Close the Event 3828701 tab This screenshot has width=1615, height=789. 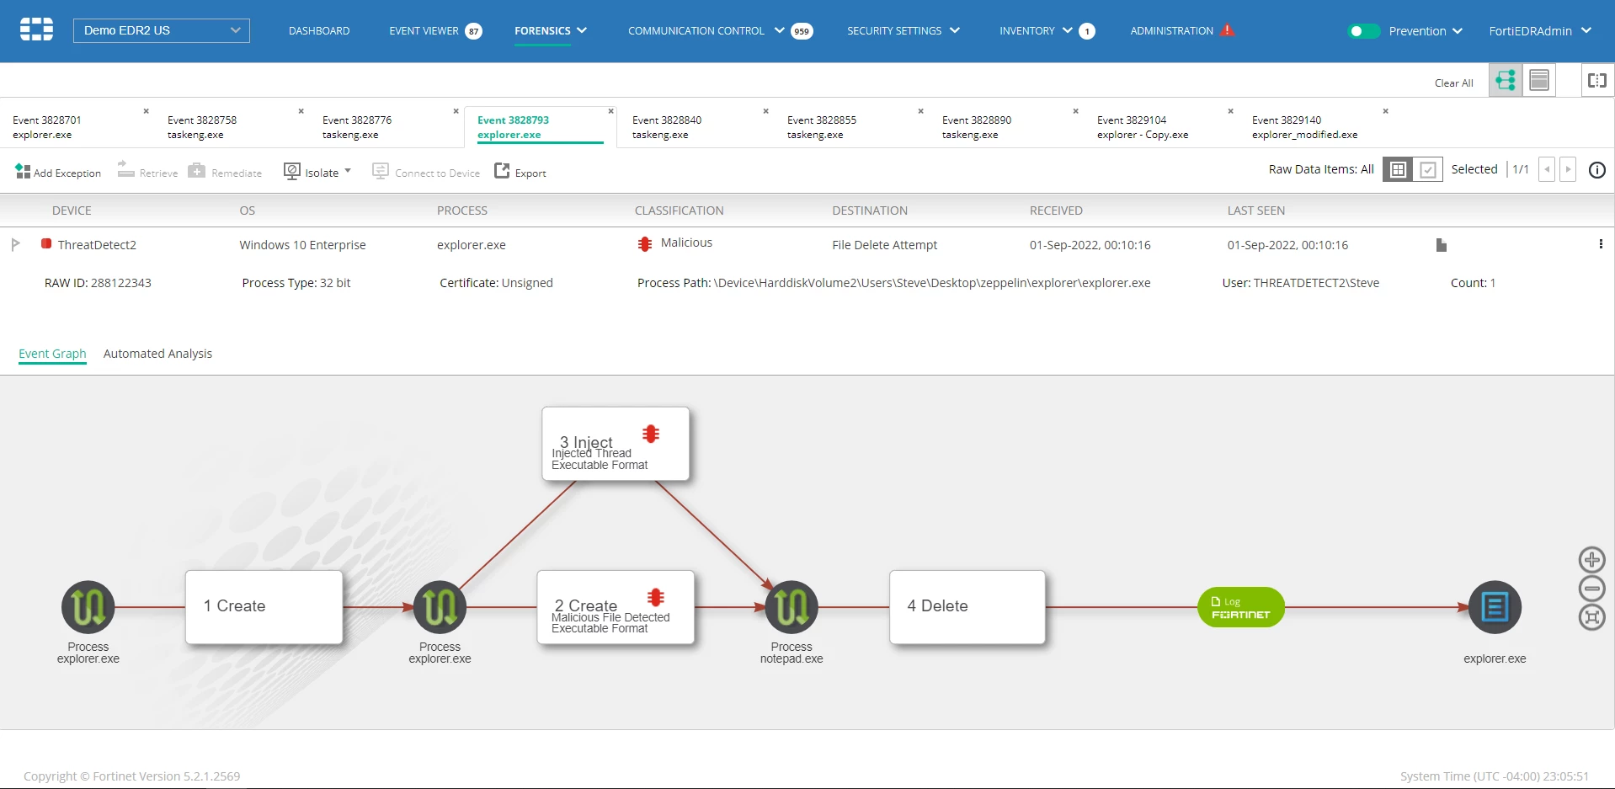(x=147, y=111)
